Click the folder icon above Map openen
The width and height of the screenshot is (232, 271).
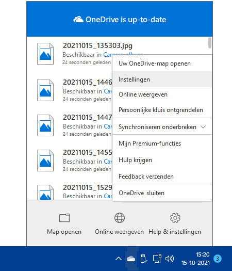(64, 218)
